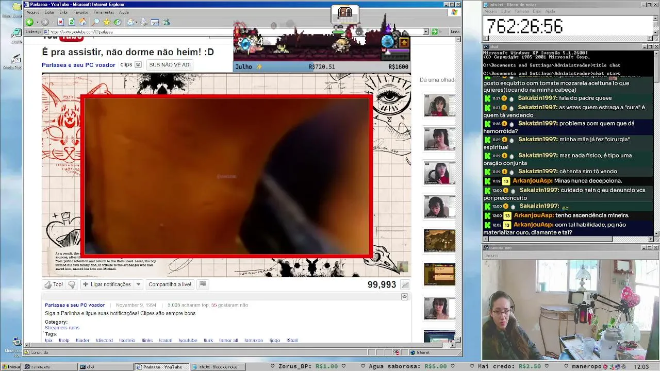Open the clips dropdown next to channel name
The height and width of the screenshot is (371, 660).
[138, 65]
